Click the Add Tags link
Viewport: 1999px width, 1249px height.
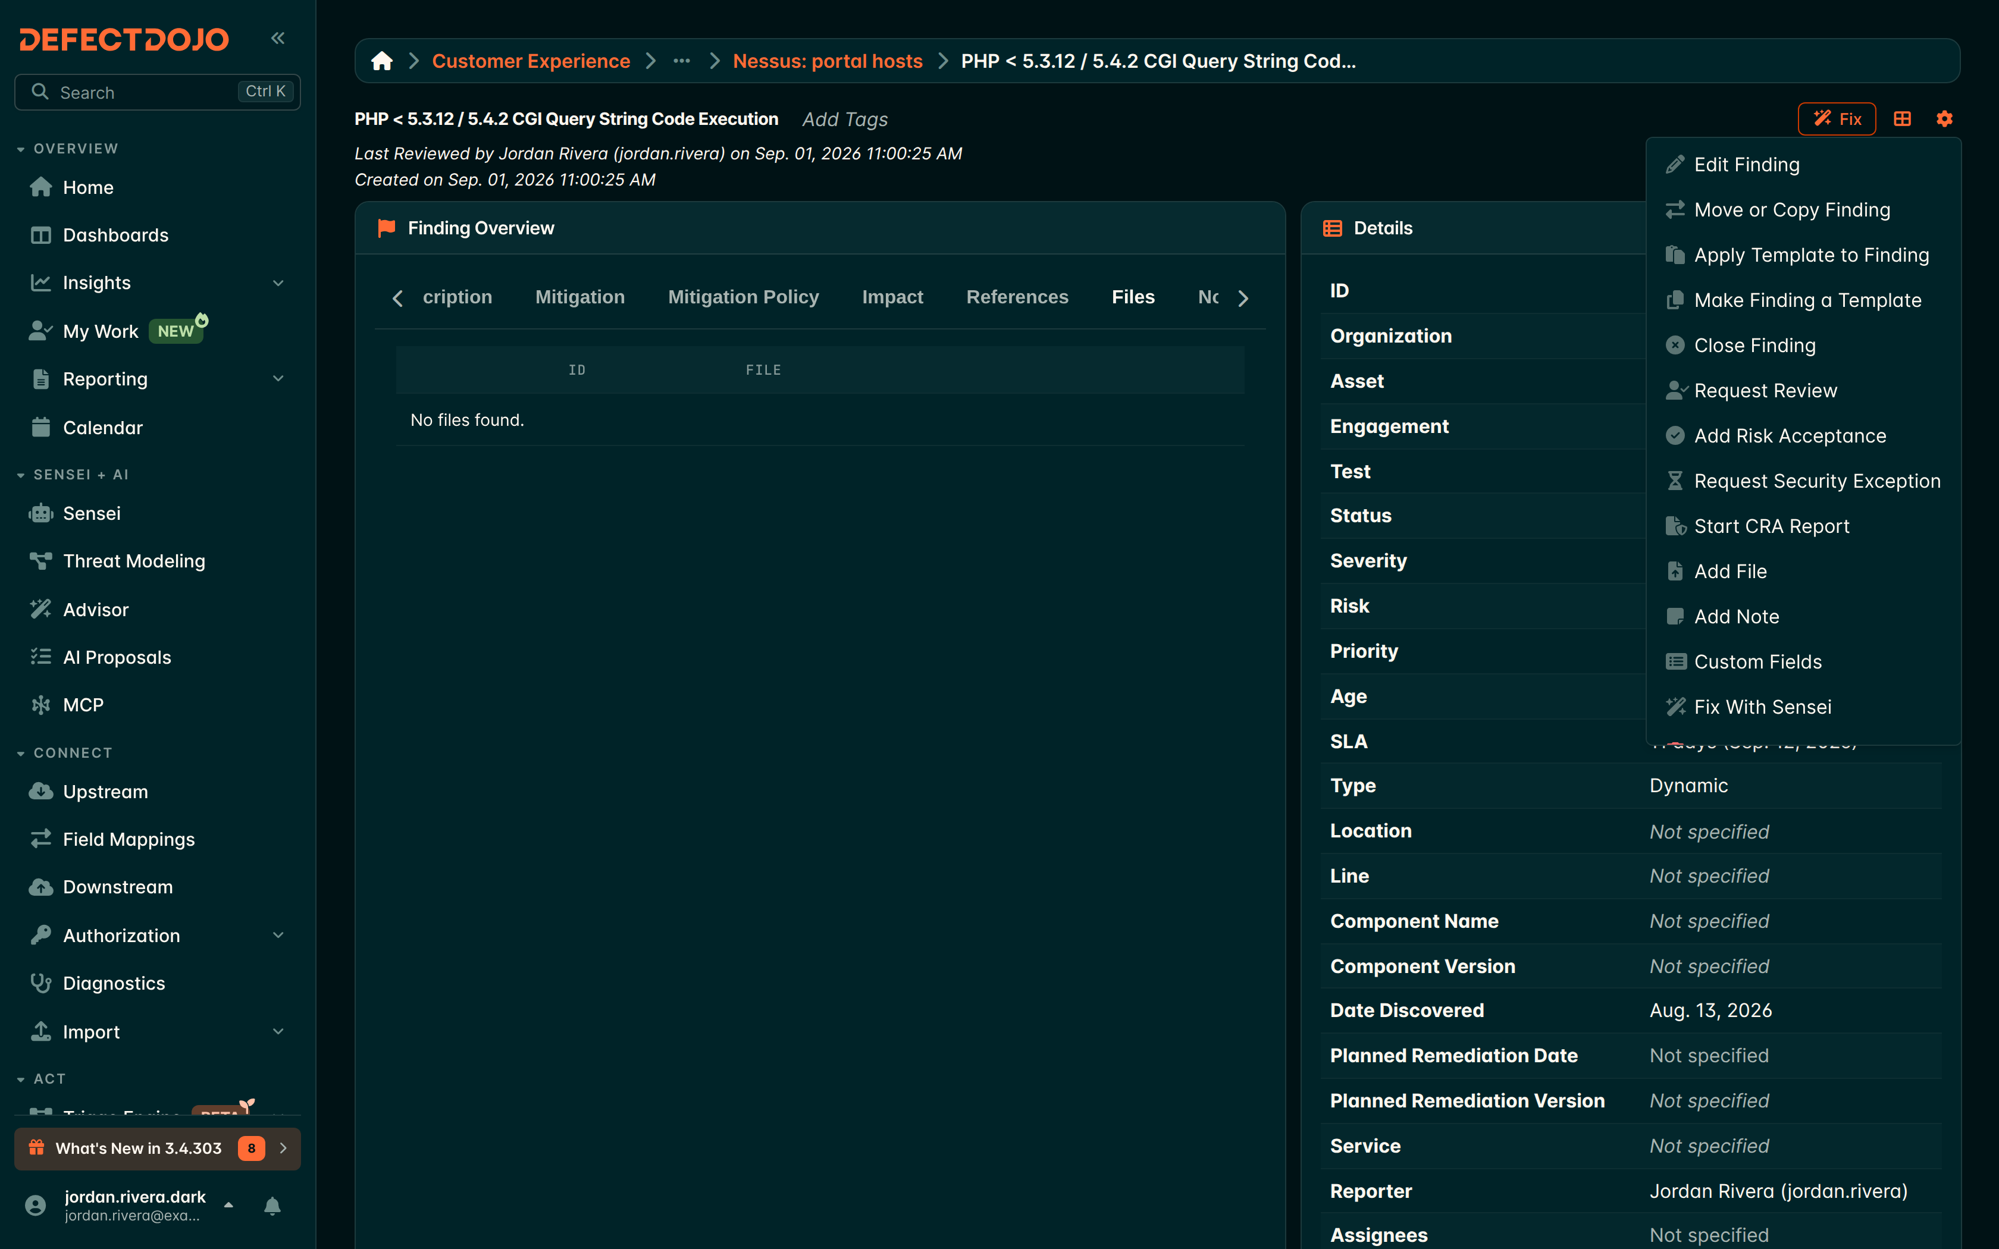[845, 120]
